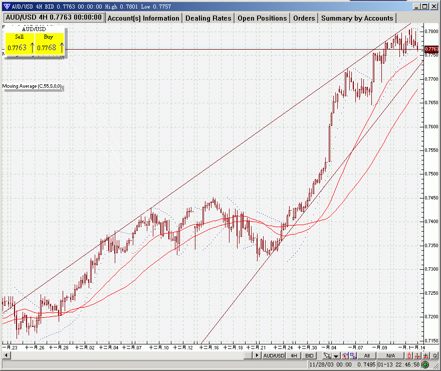Maximize the chart window
441x371 pixels.
(425, 6)
